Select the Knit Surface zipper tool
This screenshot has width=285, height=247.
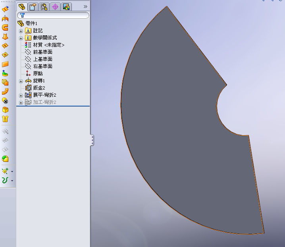point(5,119)
